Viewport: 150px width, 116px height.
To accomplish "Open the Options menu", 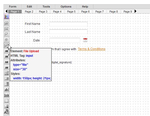I will pyautogui.click(x=66, y=7).
